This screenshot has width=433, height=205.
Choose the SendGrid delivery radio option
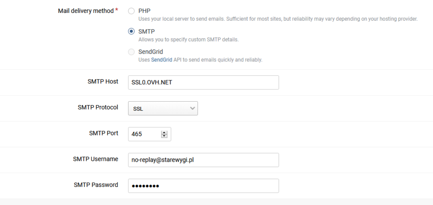pos(131,52)
